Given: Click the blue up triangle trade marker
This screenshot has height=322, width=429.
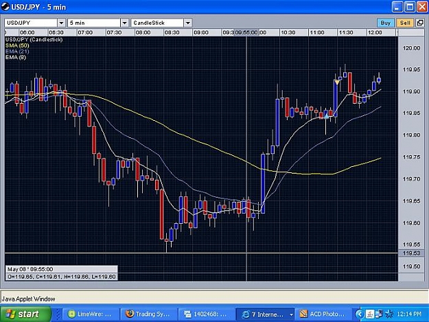Looking at the screenshot, I should point(327,116).
